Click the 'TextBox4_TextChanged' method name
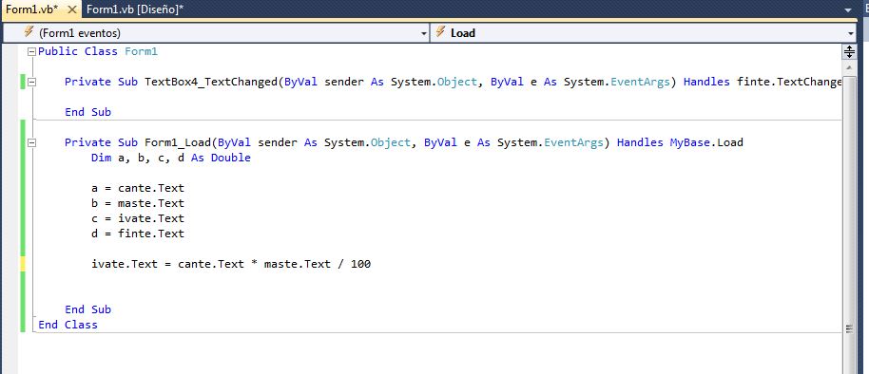869x374 pixels. tap(211, 82)
